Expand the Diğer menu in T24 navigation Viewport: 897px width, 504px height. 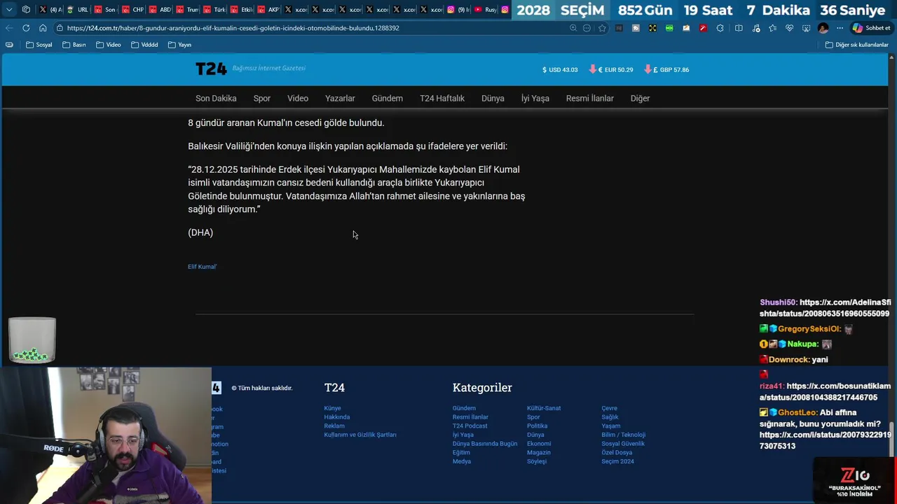tap(640, 99)
